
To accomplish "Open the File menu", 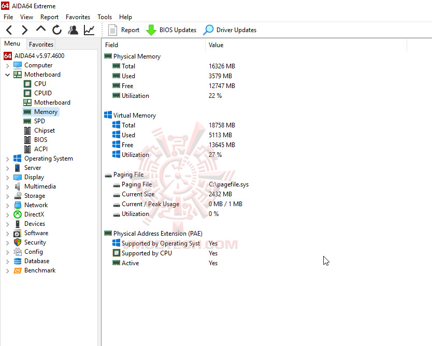I will pyautogui.click(x=8, y=17).
